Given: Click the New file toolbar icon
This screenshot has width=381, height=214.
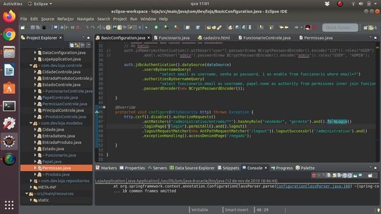Looking at the screenshot, I should coord(23,27).
